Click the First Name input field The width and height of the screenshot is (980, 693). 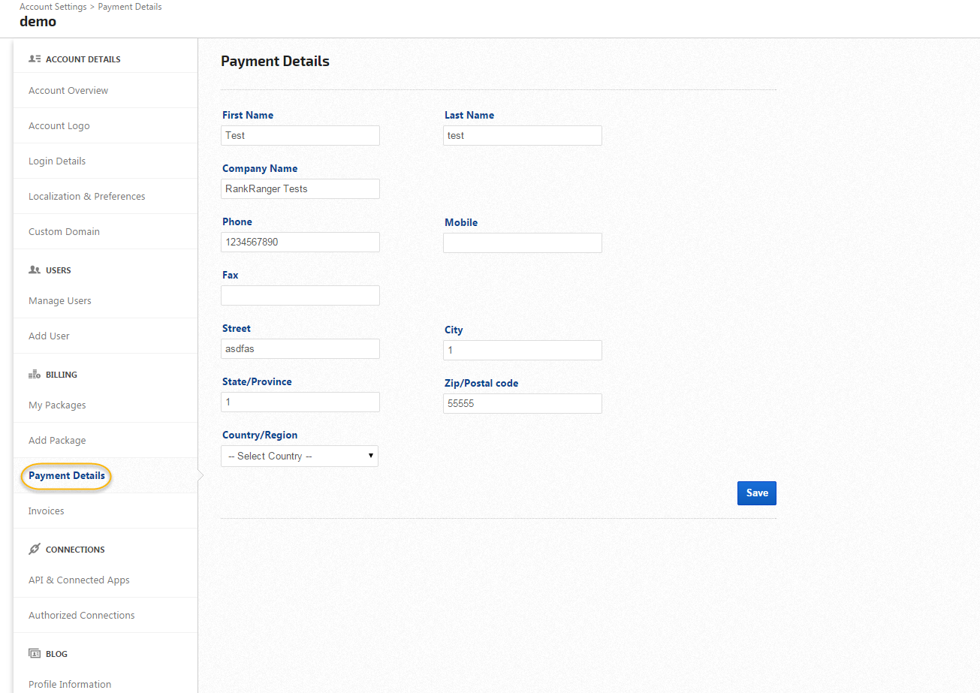click(300, 135)
